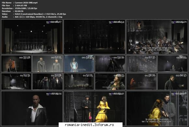Image resolution: width=189 pixels, height=127 pixels.
Task: Select the blue dress thumbnail at 00:50:42
Action: 79,64
